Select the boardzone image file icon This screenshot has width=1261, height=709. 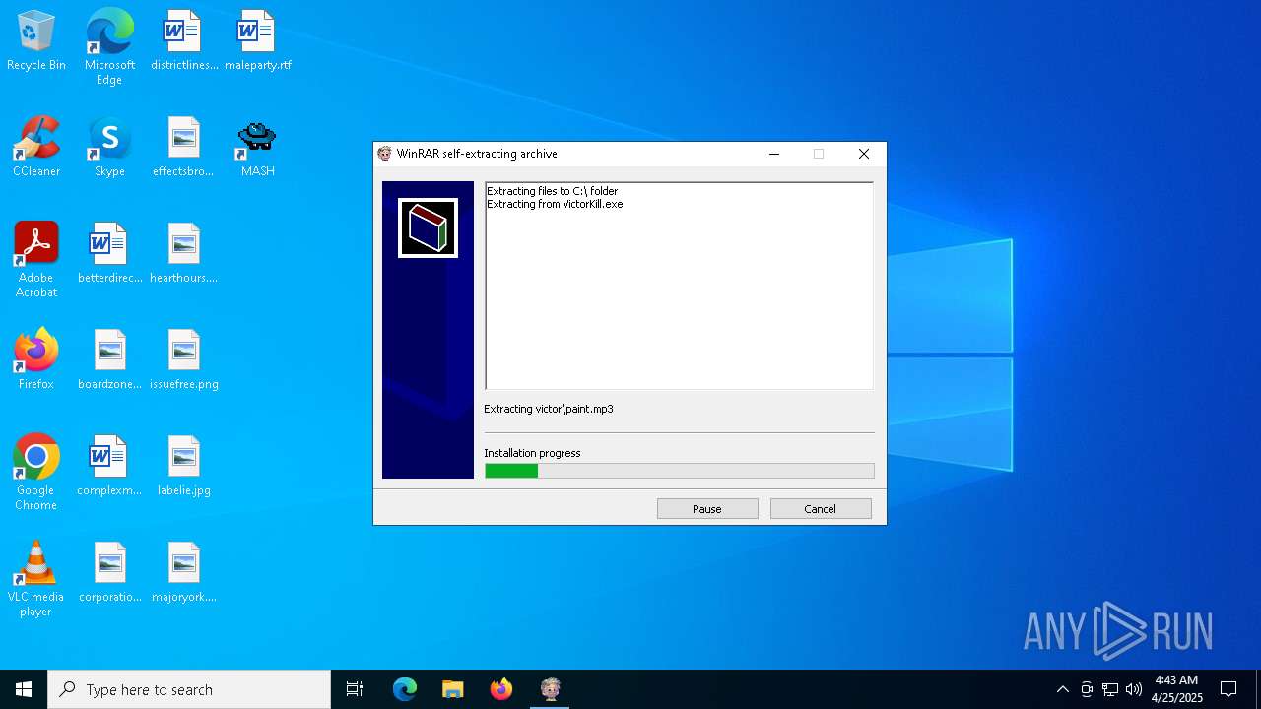click(109, 360)
